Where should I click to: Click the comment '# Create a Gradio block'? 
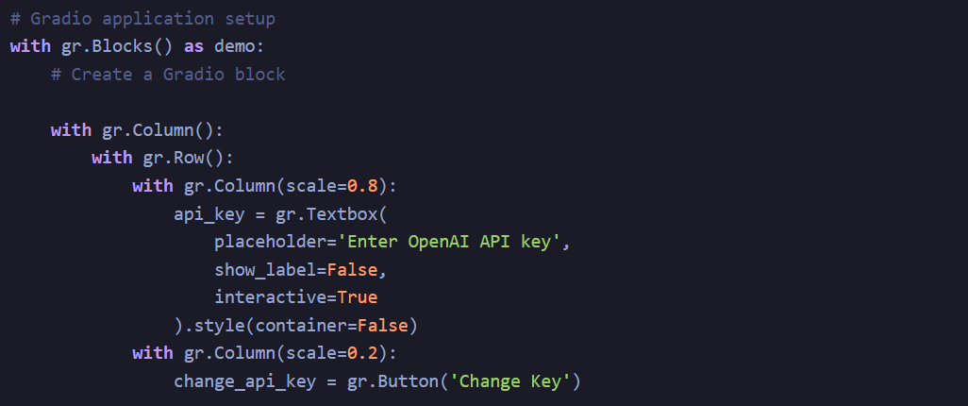[x=168, y=75]
